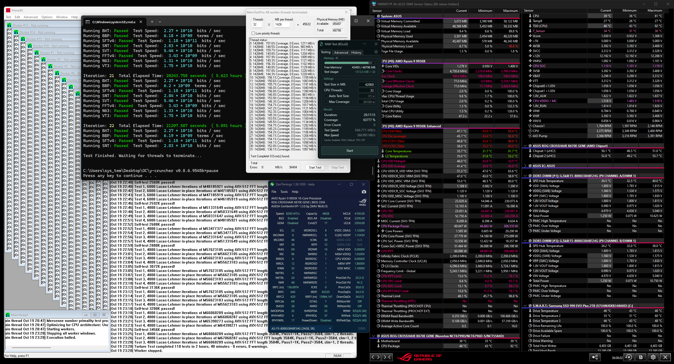This screenshot has width=674, height=364.
Task: Open the Options menu in Prime95
Action: [x=47, y=17]
